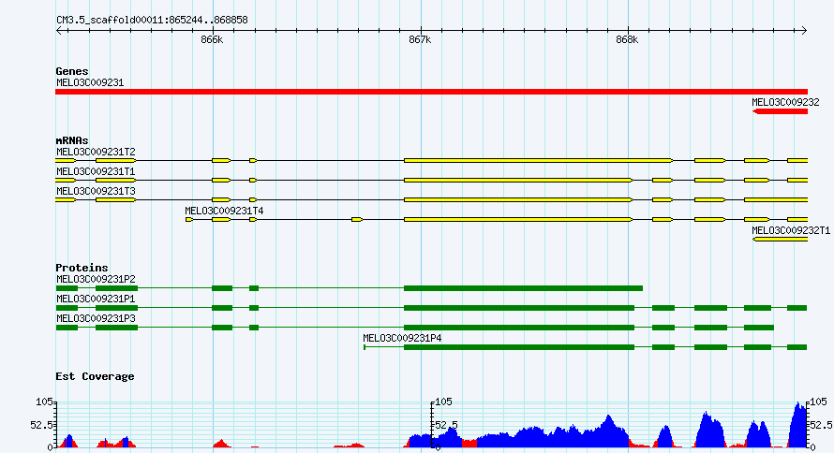Open transcript label MEL03C009231T3
834x453 pixels.
tap(96, 191)
